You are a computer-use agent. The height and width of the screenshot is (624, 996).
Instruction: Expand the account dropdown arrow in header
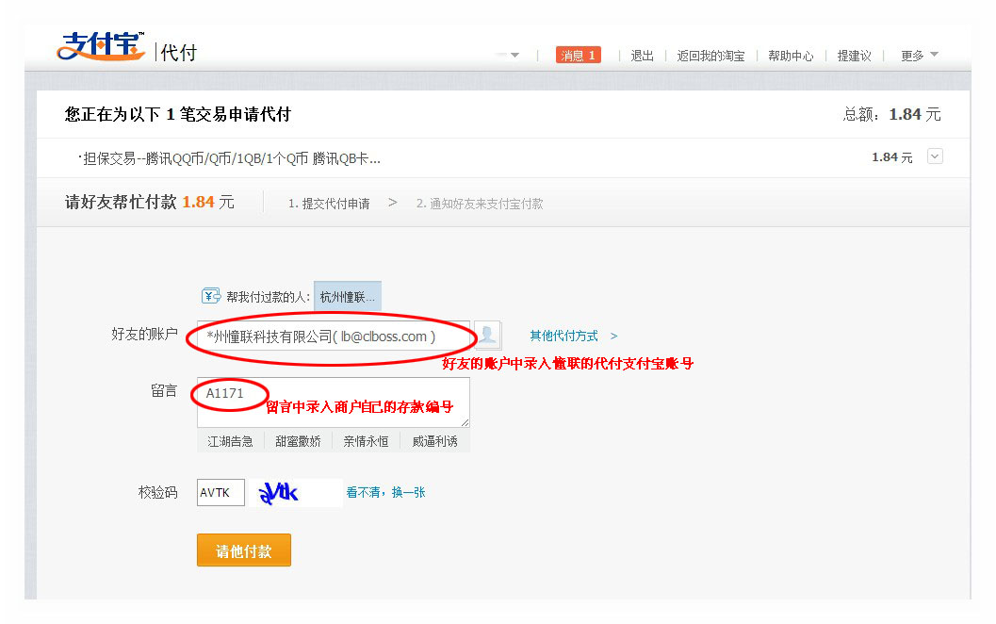(514, 56)
